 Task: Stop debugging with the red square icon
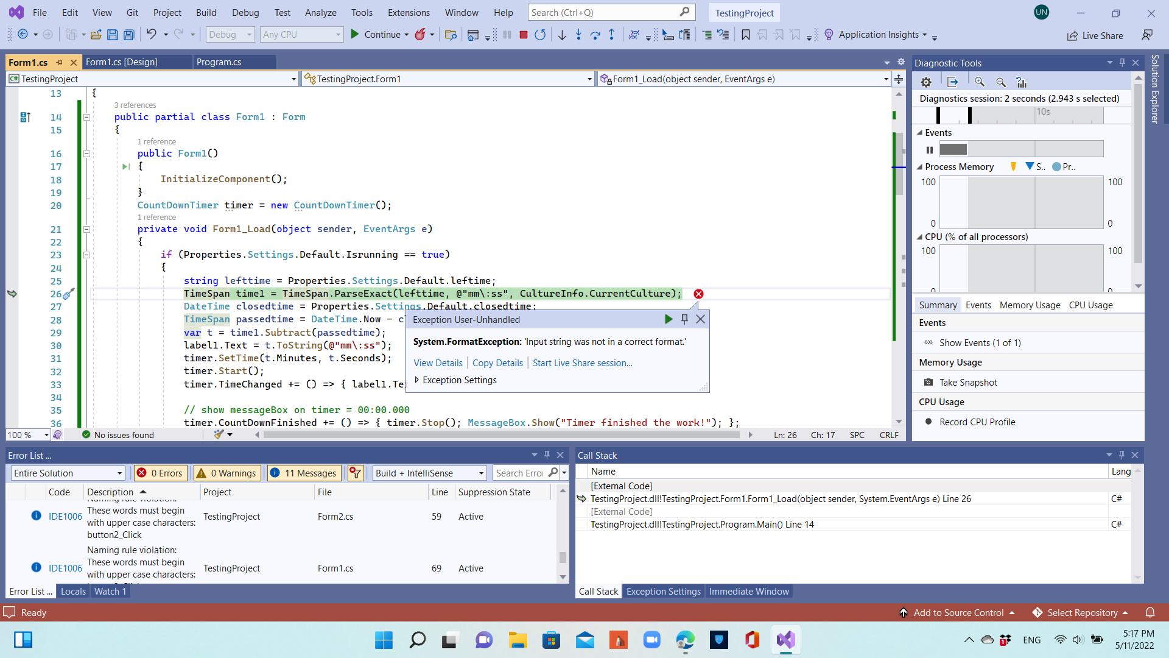coord(523,35)
